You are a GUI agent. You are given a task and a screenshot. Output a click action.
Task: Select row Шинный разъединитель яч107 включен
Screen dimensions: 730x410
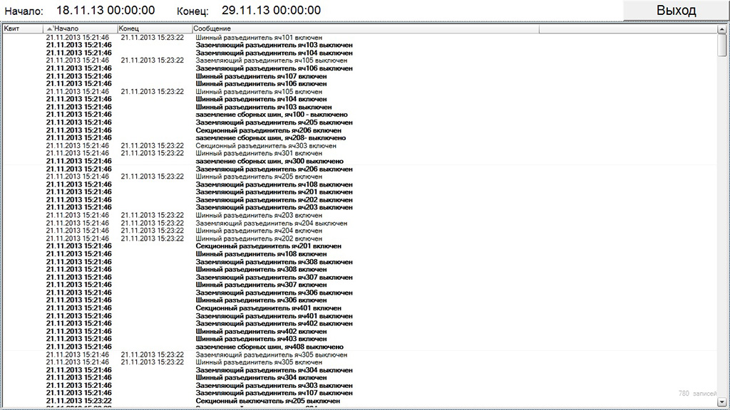[x=359, y=76]
